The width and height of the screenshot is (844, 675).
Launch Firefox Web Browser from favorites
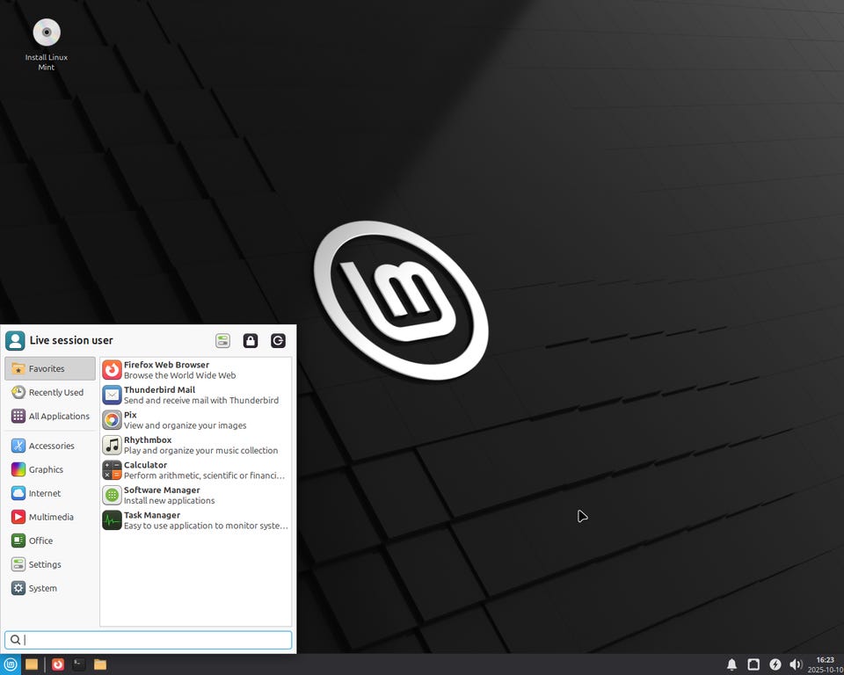click(196, 370)
